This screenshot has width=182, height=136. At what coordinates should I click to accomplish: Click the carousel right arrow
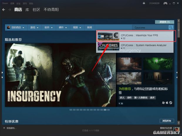coord(177,75)
